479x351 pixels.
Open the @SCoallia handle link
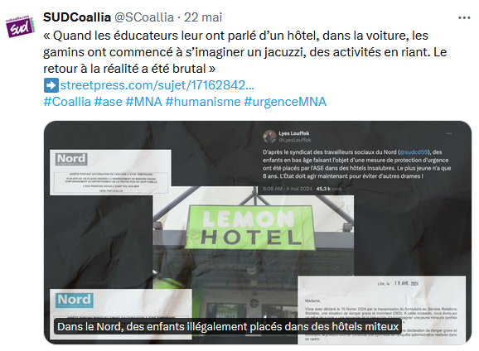coord(144,17)
